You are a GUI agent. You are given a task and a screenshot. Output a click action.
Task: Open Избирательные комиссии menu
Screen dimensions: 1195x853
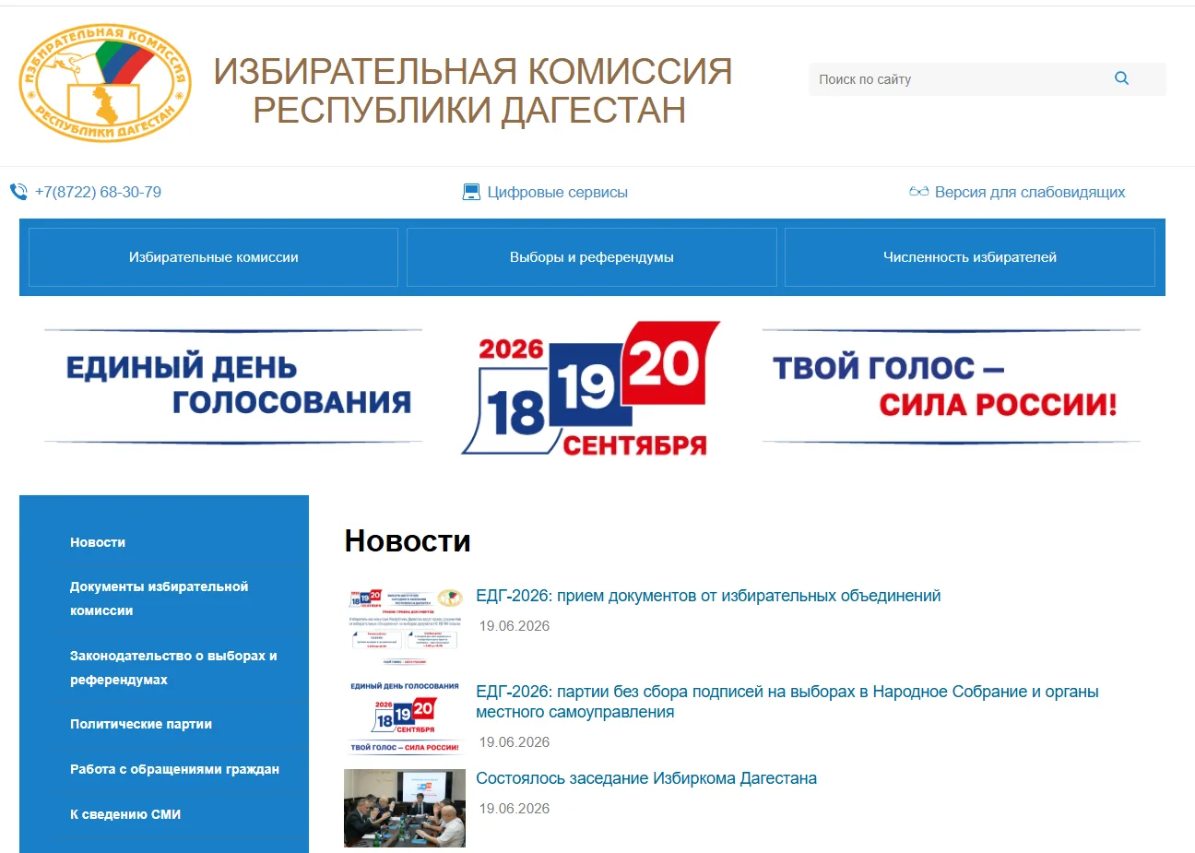click(213, 257)
